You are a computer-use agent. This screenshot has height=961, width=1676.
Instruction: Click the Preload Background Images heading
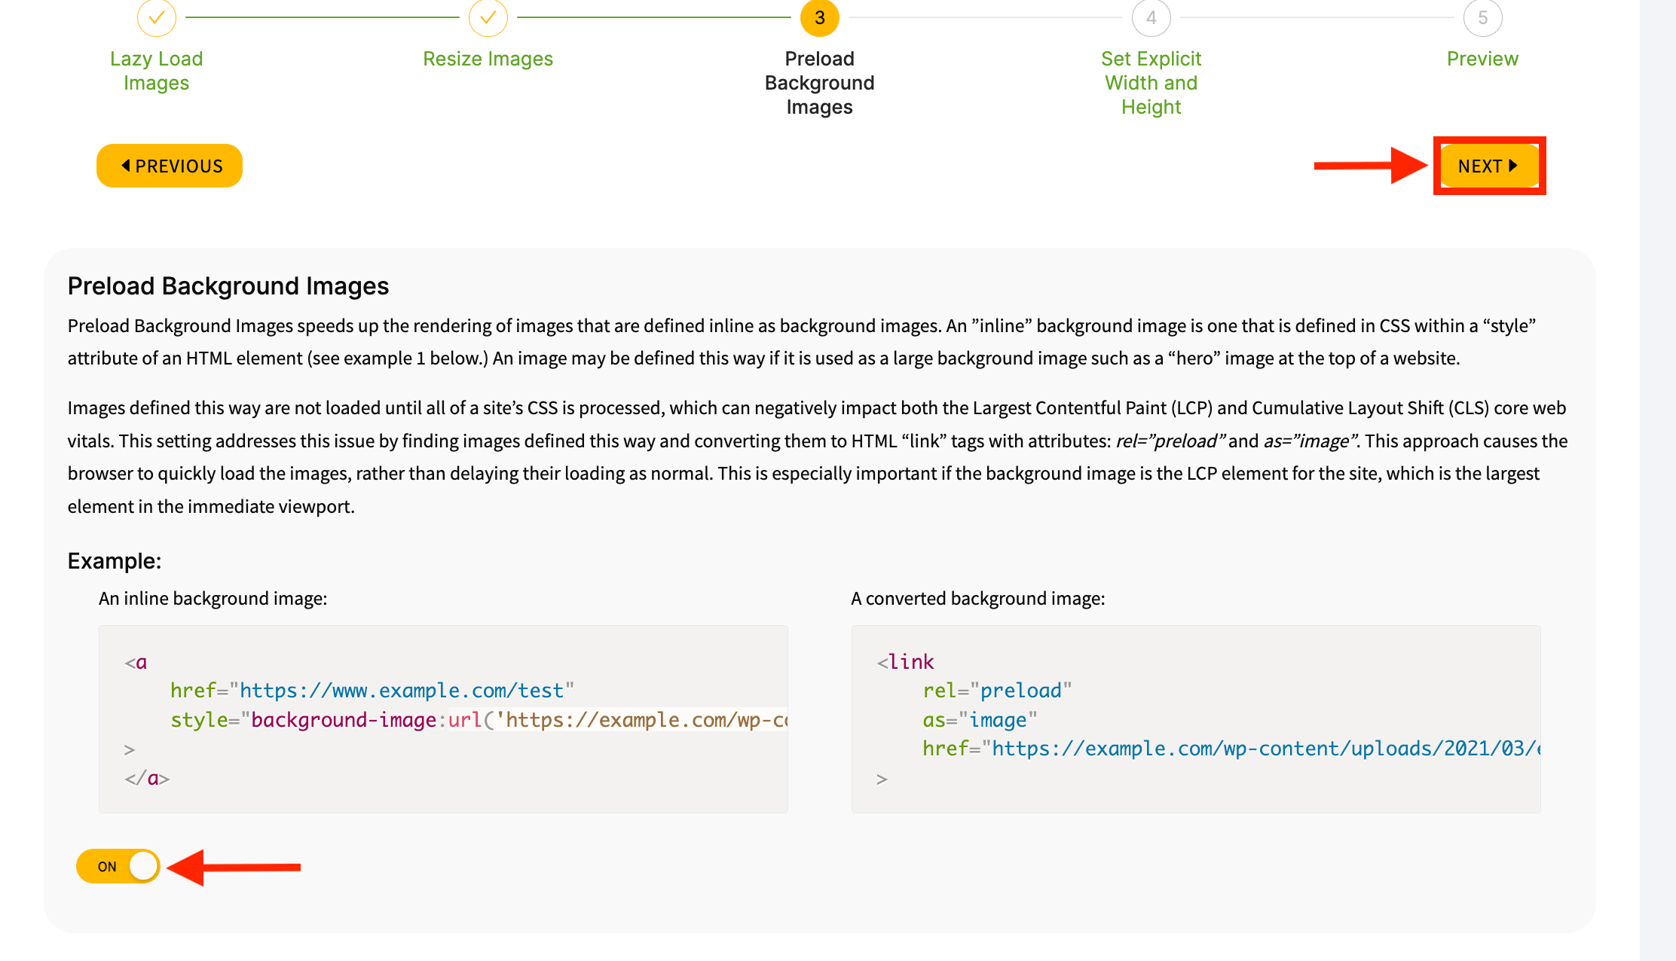pyautogui.click(x=228, y=286)
